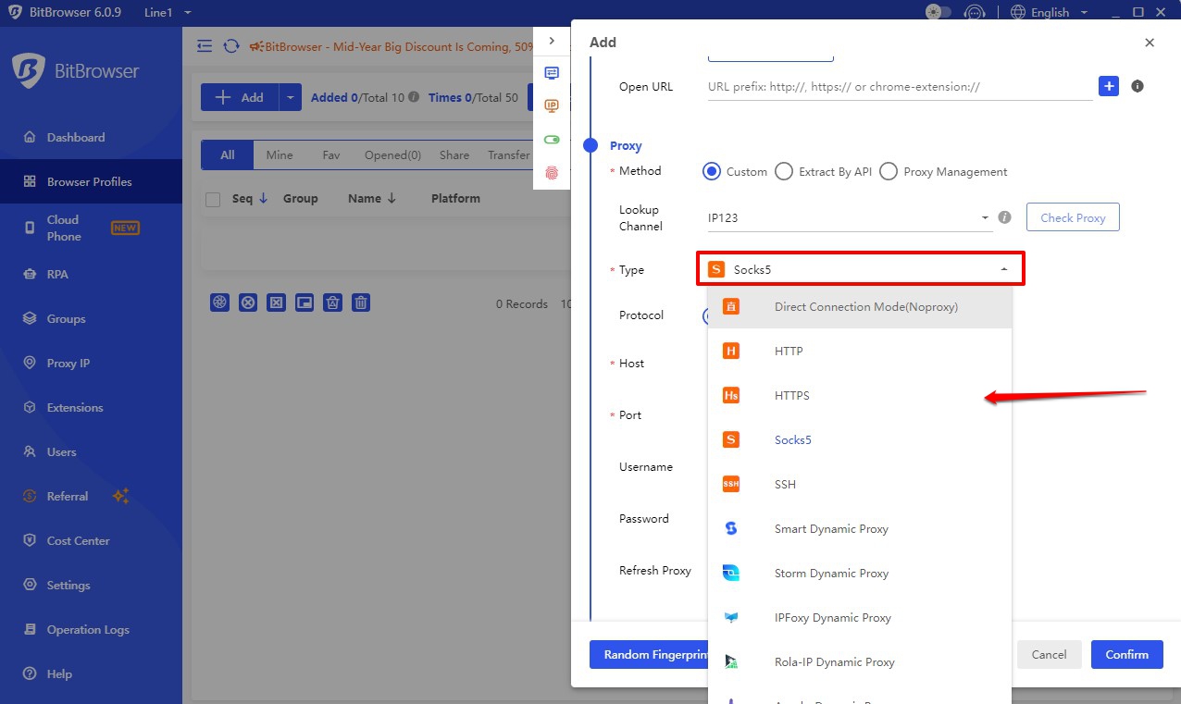Click the info icon next to Total 10
1181x704 pixels.
pyautogui.click(x=414, y=97)
